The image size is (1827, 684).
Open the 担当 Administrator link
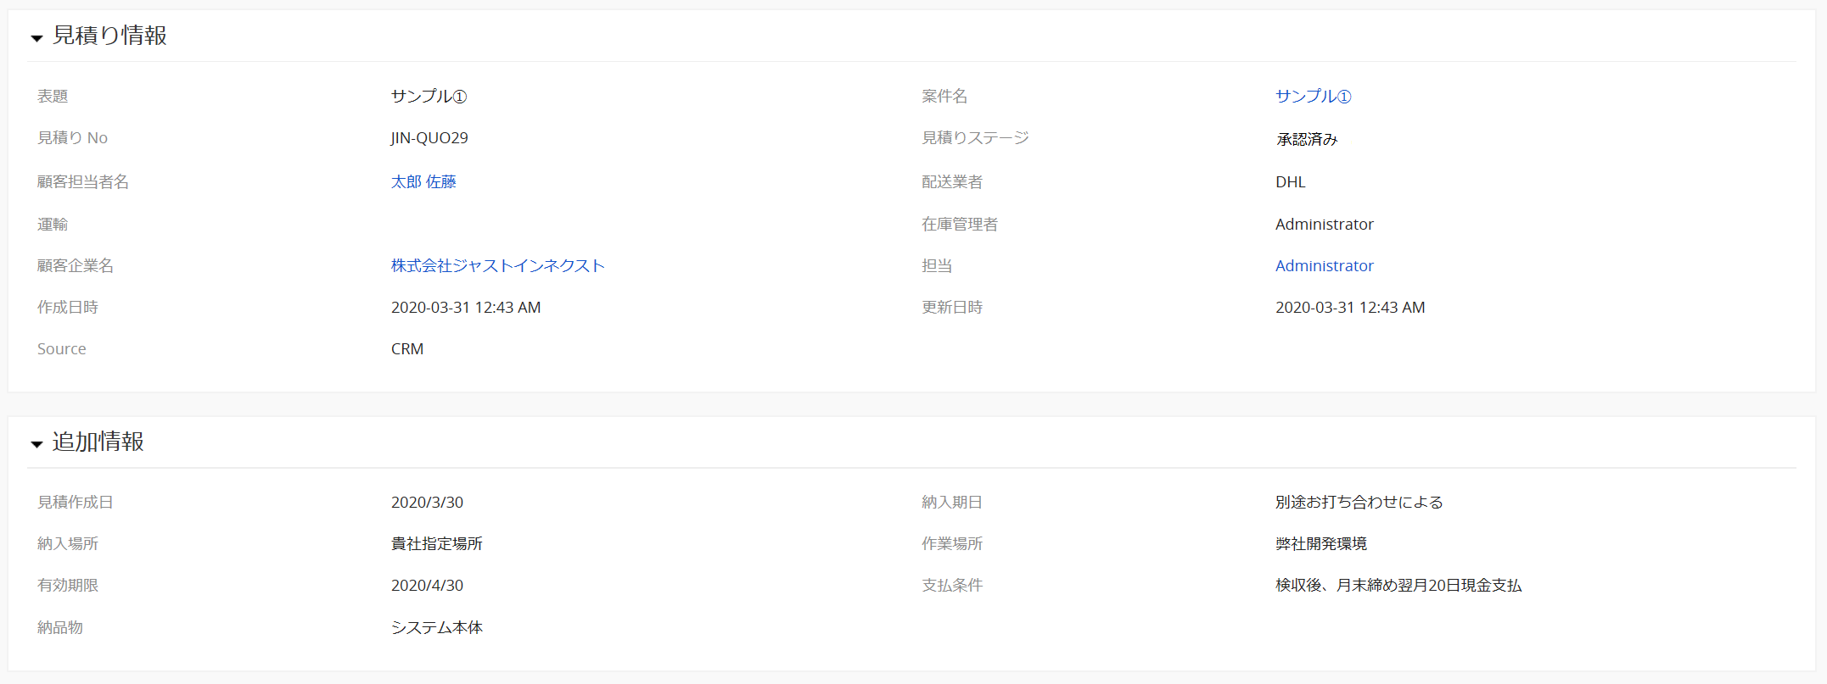1324,265
